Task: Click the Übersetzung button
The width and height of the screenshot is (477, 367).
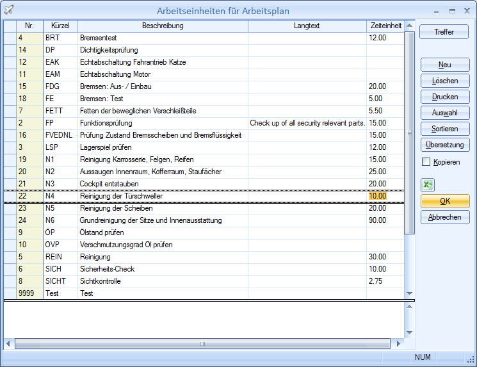Action: pyautogui.click(x=445, y=145)
